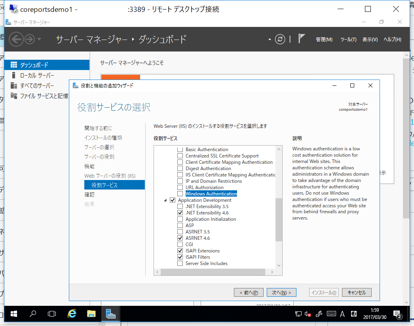Click the ローカル サーバー icon in sidebar

coord(14,75)
